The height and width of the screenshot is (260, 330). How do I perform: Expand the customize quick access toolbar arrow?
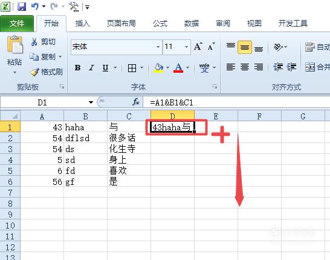[88, 7]
